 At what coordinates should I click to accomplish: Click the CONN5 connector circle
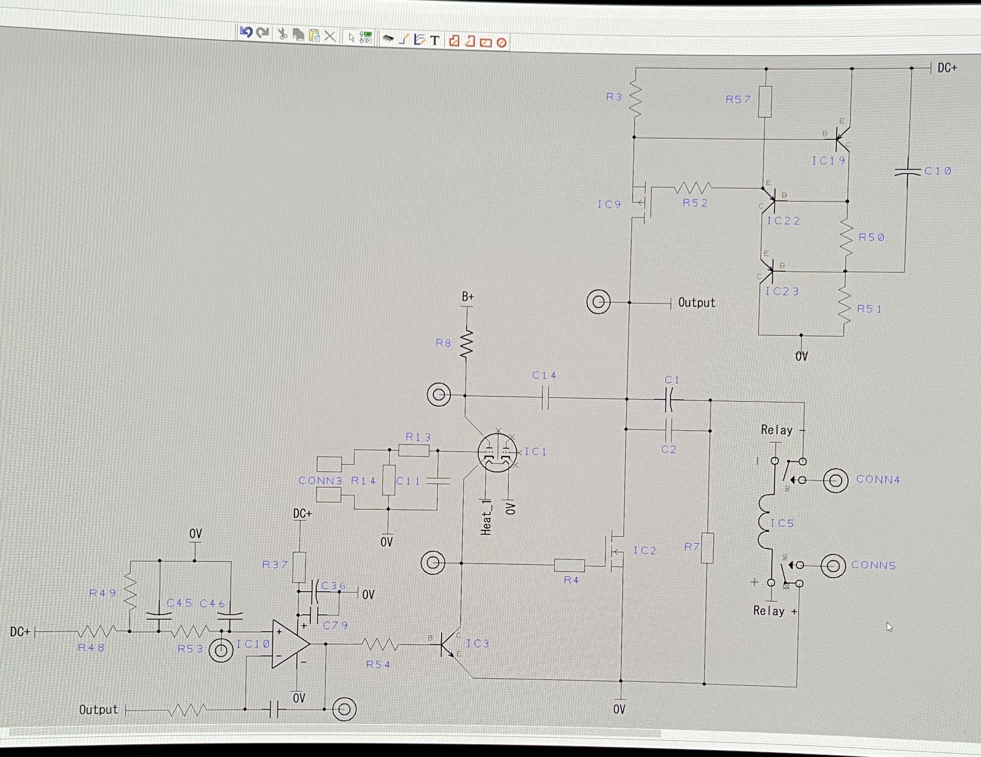pyautogui.click(x=833, y=566)
